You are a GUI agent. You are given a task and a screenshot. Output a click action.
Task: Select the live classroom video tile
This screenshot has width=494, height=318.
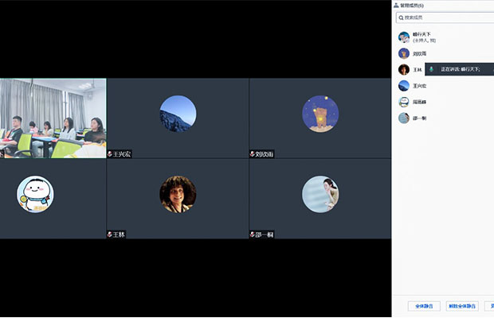[53, 118]
